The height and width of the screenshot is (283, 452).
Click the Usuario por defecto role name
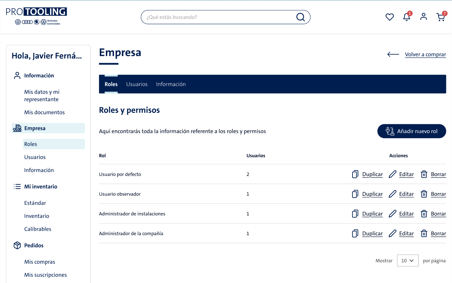(x=120, y=174)
